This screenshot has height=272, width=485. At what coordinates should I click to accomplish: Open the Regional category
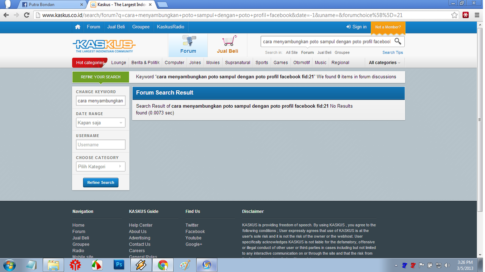pyautogui.click(x=340, y=63)
